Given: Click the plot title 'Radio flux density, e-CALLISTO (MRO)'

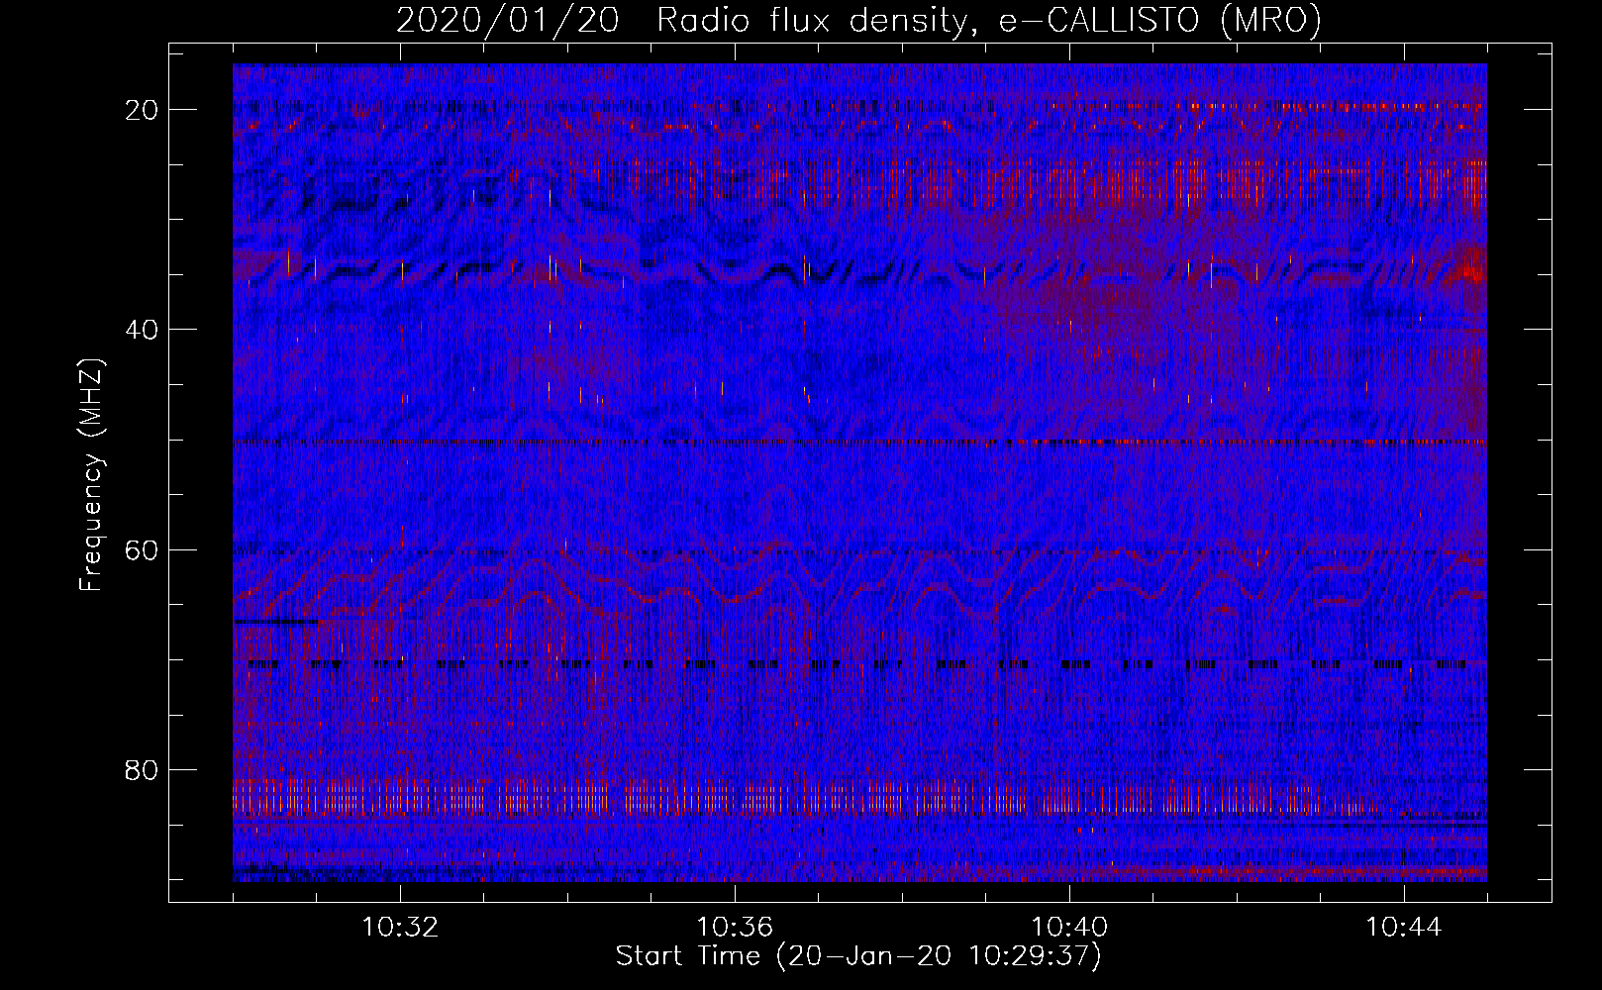Looking at the screenshot, I should (989, 20).
